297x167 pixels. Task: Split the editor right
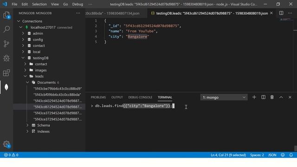pos(281,13)
